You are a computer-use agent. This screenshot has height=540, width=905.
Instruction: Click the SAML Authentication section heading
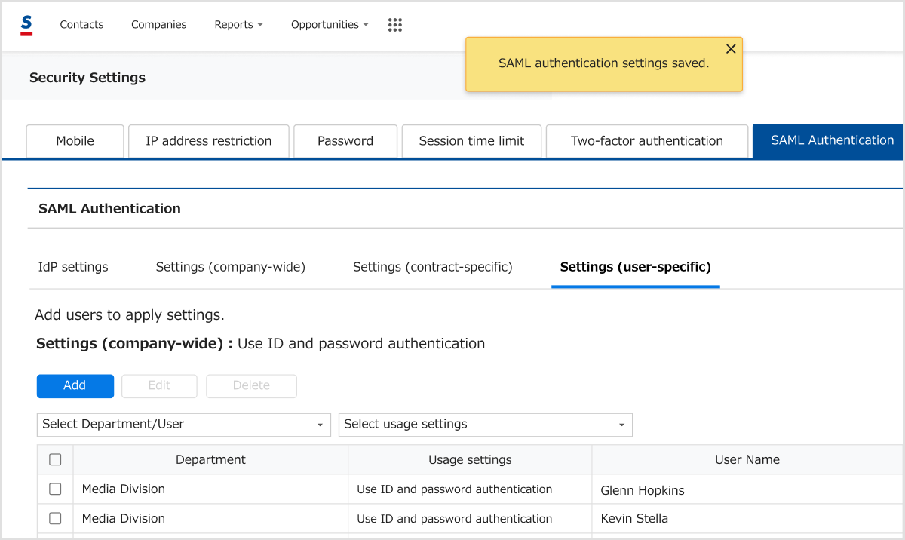[x=109, y=209]
